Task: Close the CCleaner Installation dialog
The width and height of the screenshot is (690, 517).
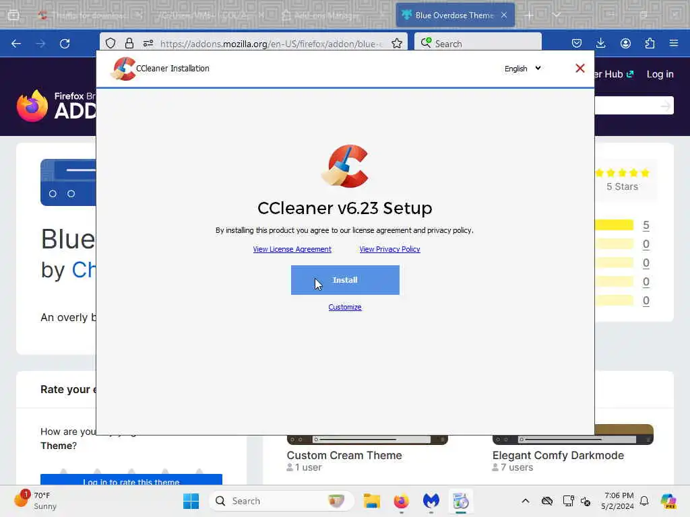Action: pos(580,68)
